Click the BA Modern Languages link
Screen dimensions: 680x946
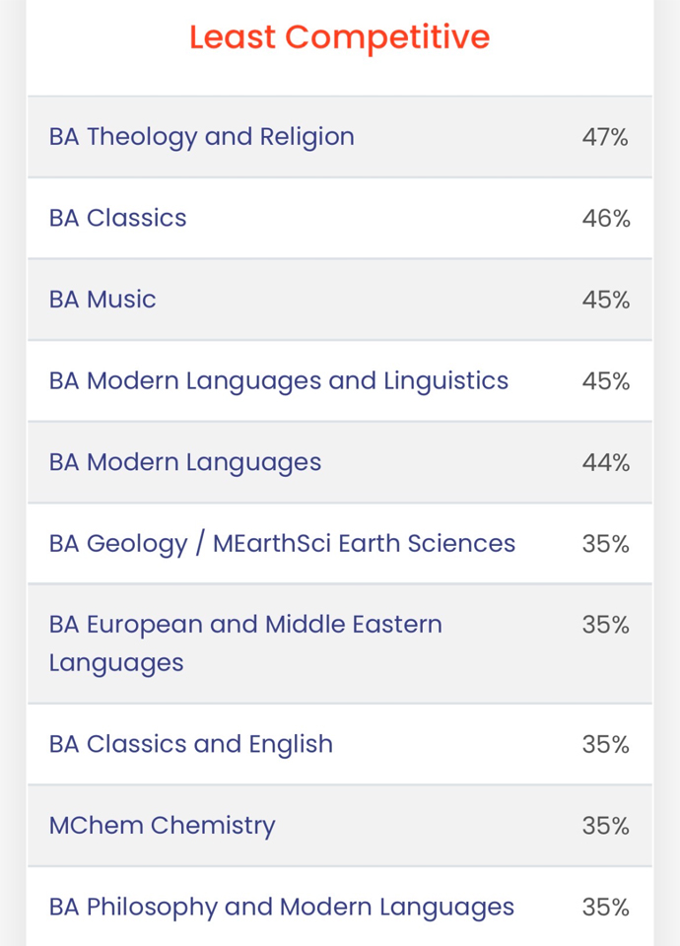pyautogui.click(x=184, y=462)
